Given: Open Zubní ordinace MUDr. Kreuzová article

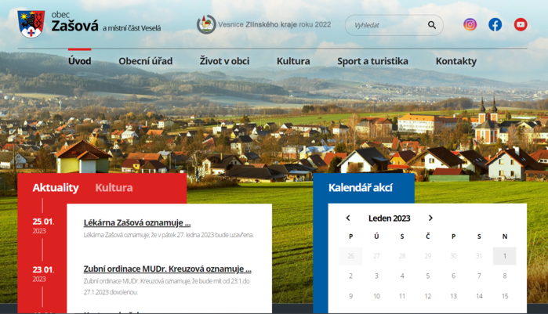Looking at the screenshot, I should point(167,269).
